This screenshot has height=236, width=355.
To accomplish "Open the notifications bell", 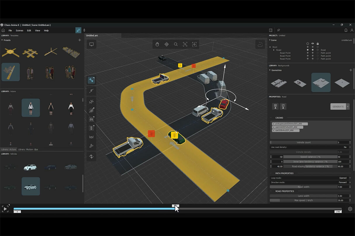I will point(346,30).
